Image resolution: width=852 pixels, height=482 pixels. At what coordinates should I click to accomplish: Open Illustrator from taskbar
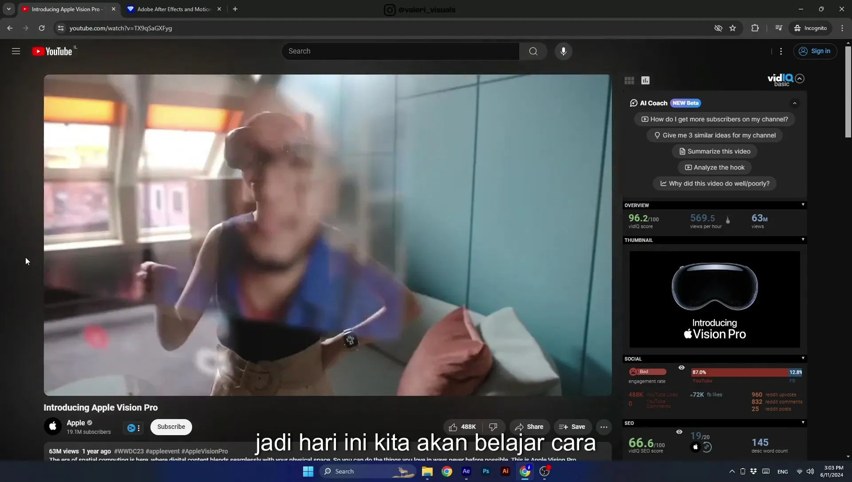(505, 471)
